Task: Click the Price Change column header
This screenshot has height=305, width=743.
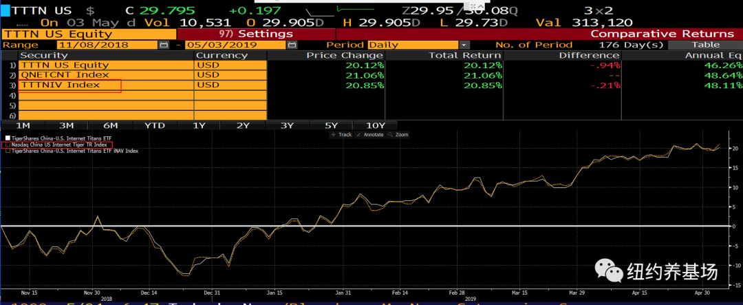Action: coord(345,56)
